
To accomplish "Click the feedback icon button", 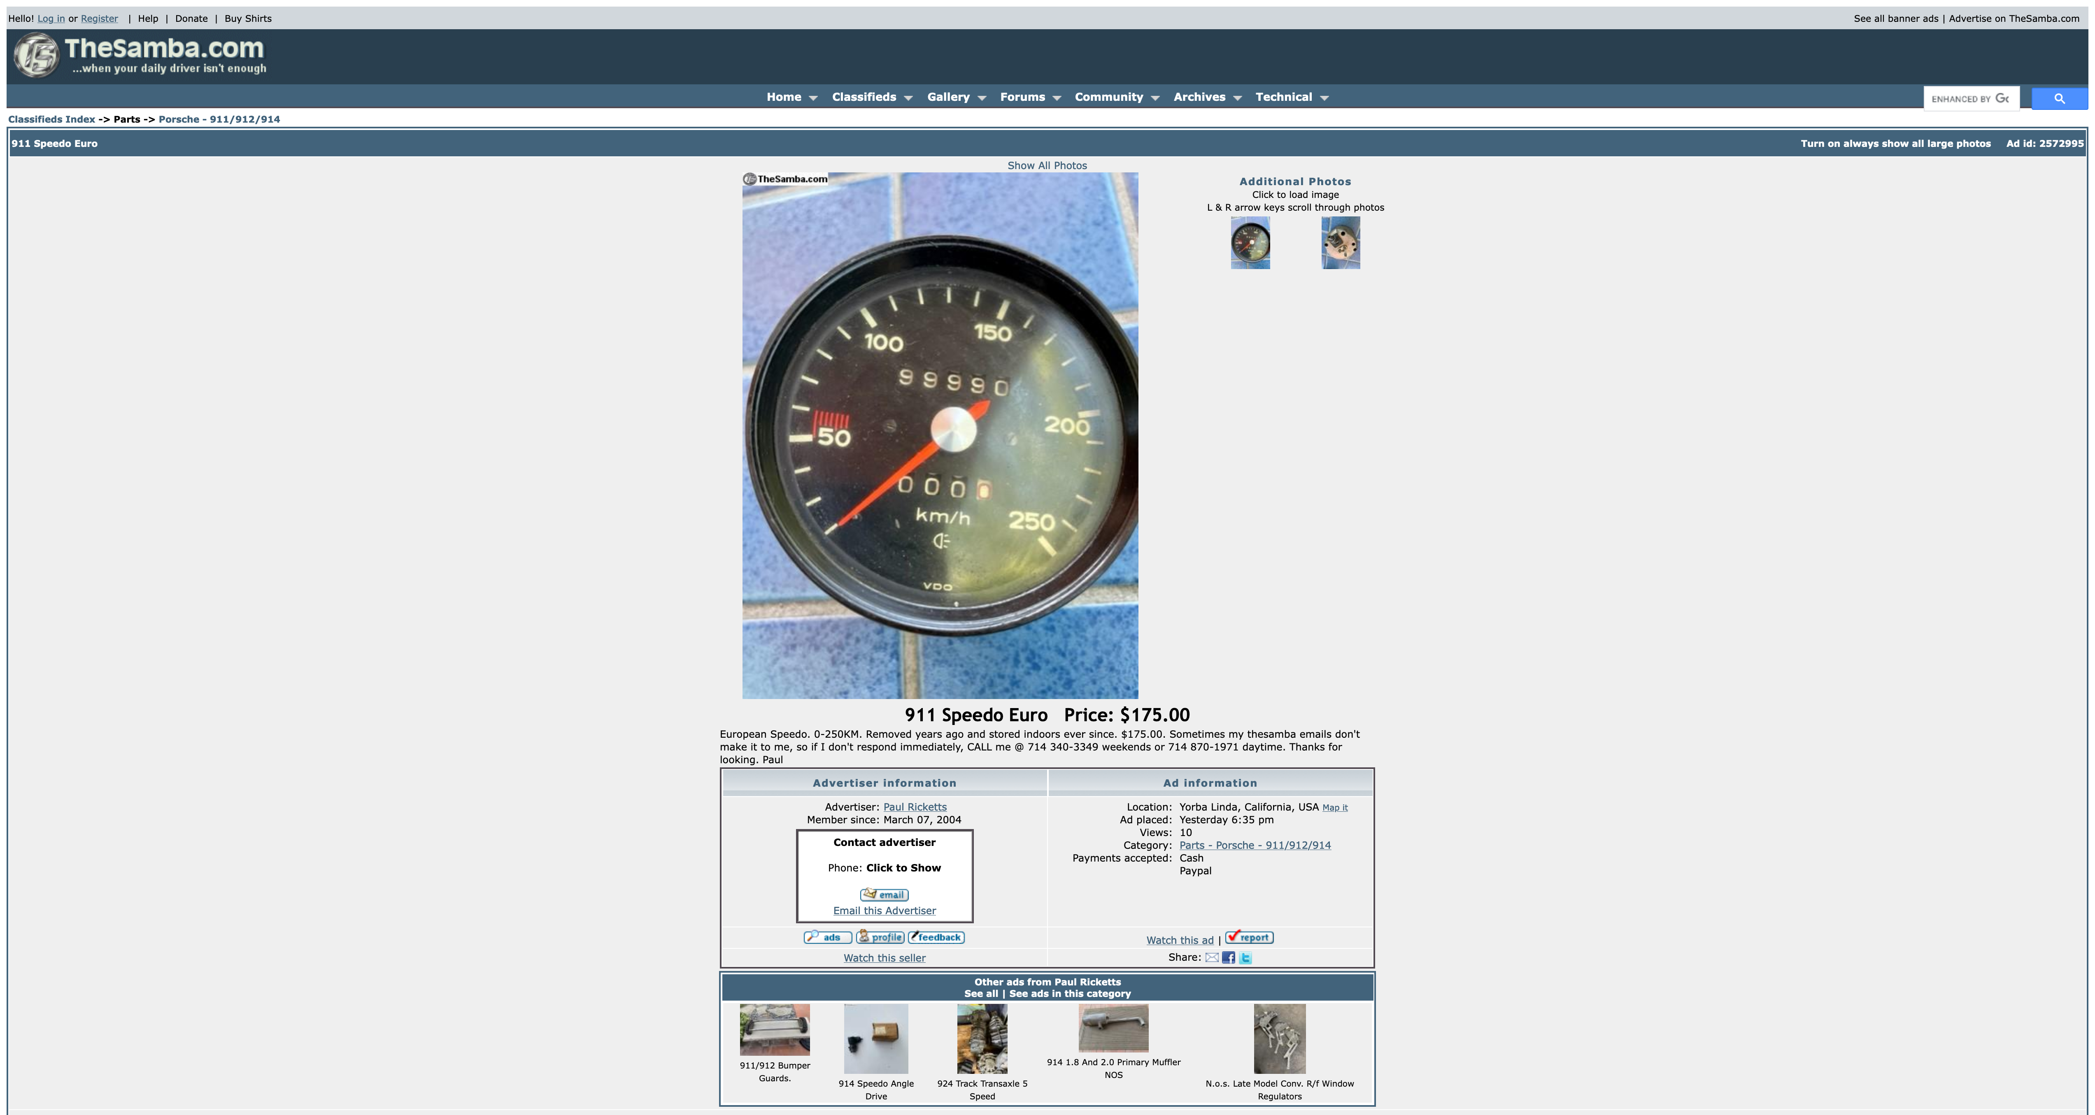I will tap(936, 937).
